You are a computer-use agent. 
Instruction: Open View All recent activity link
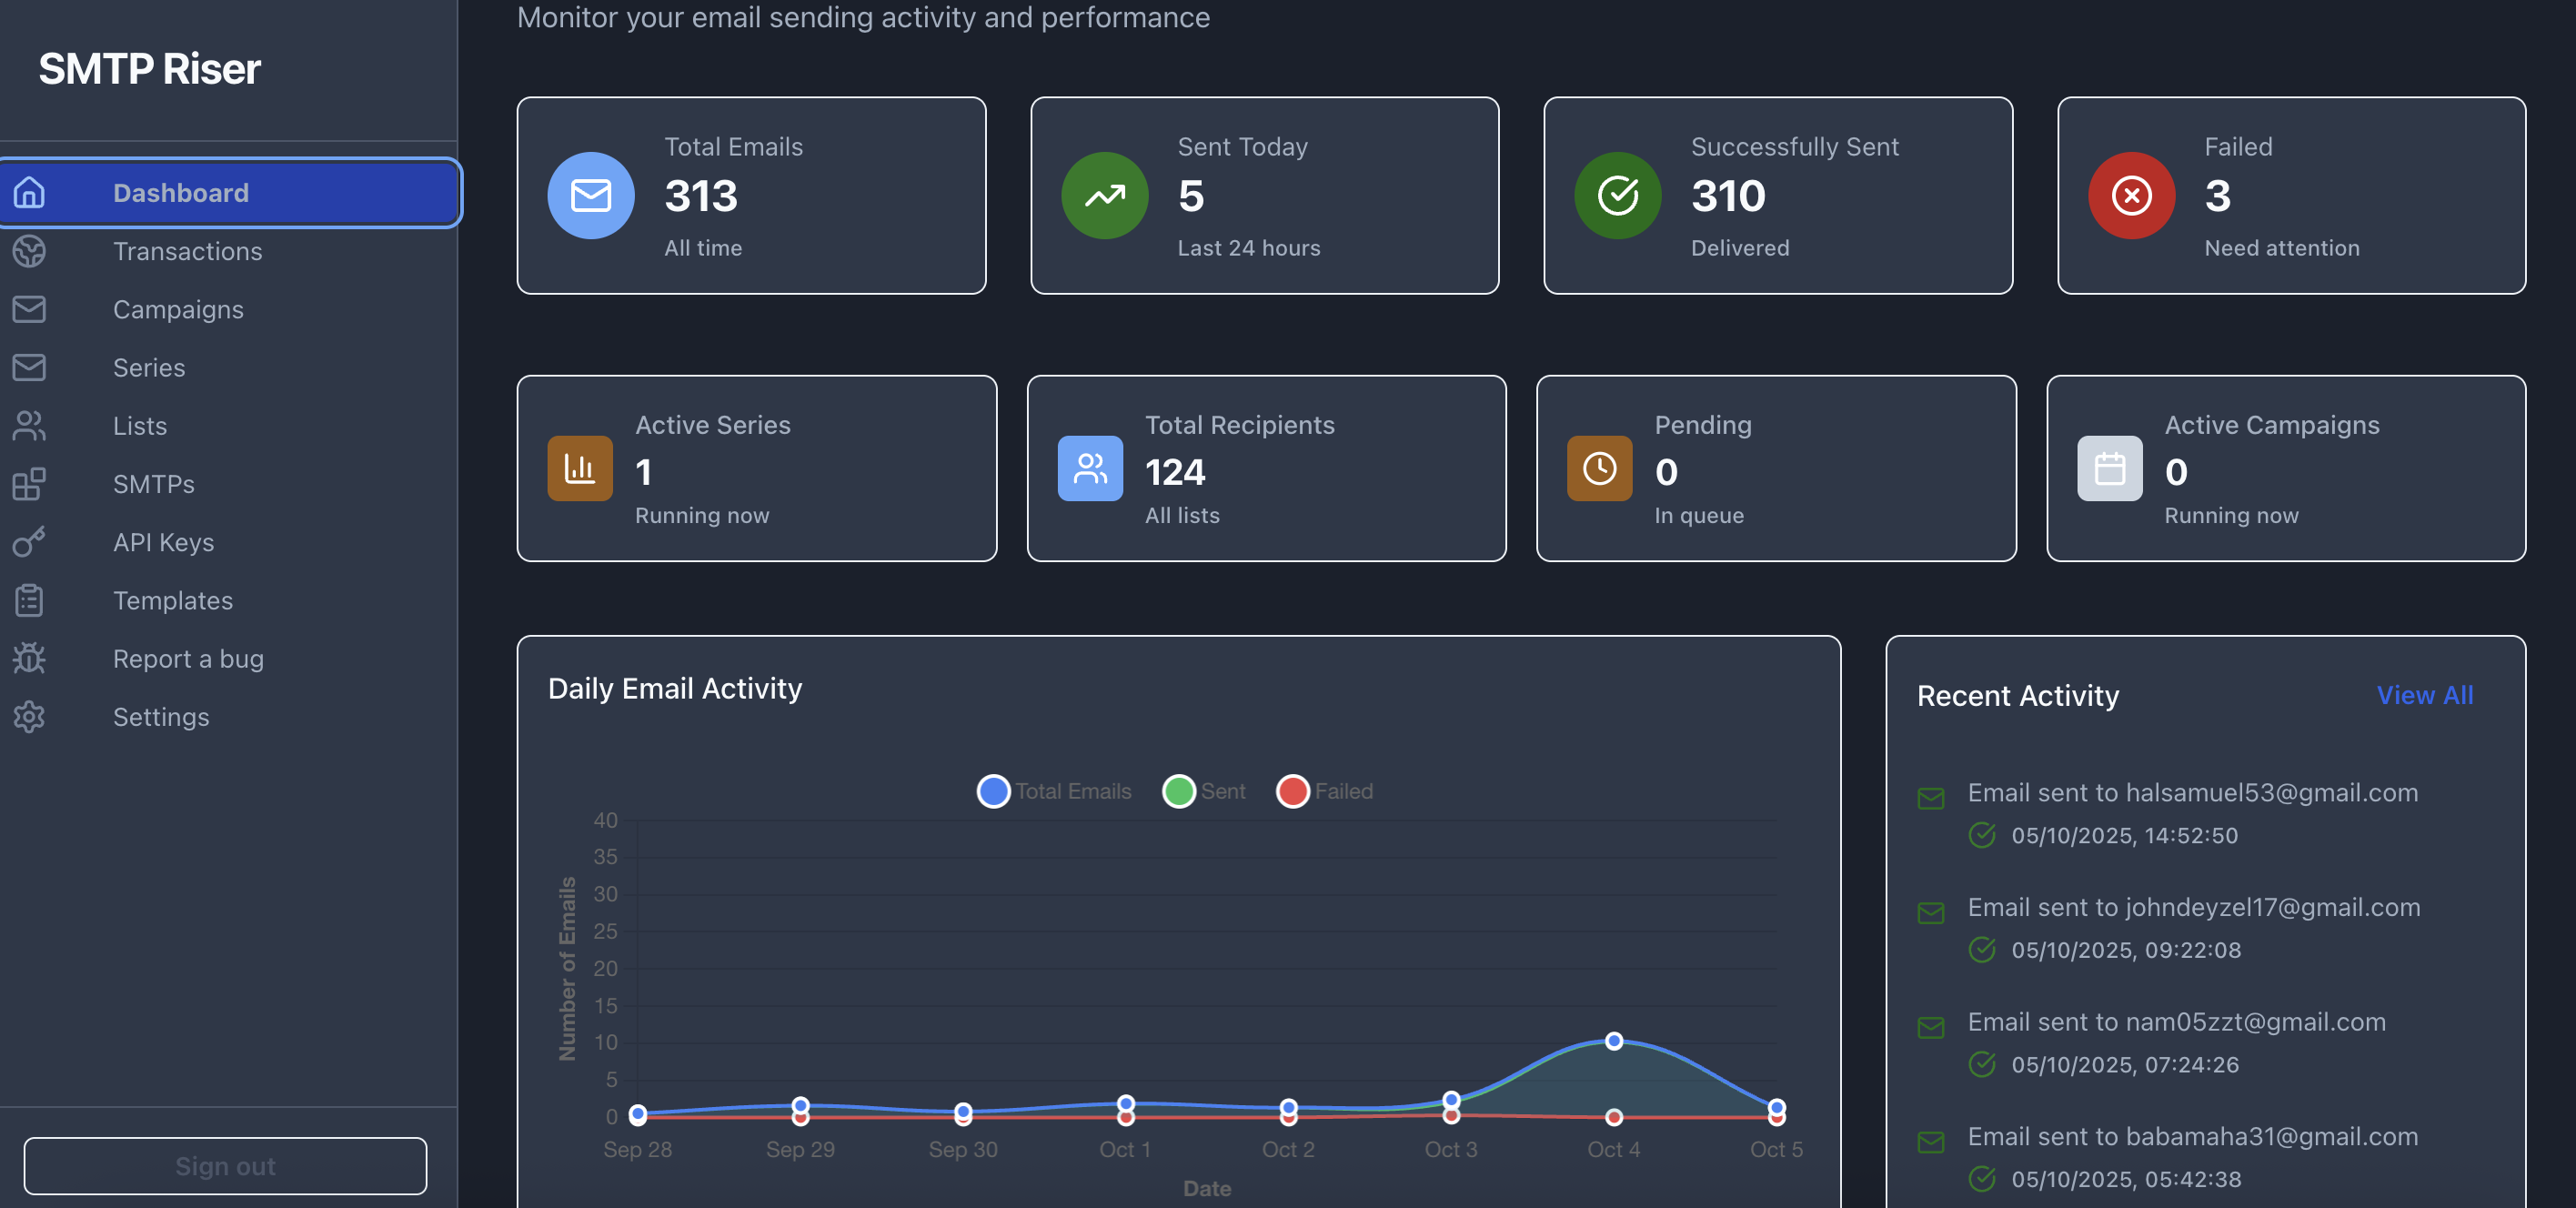coord(2424,695)
